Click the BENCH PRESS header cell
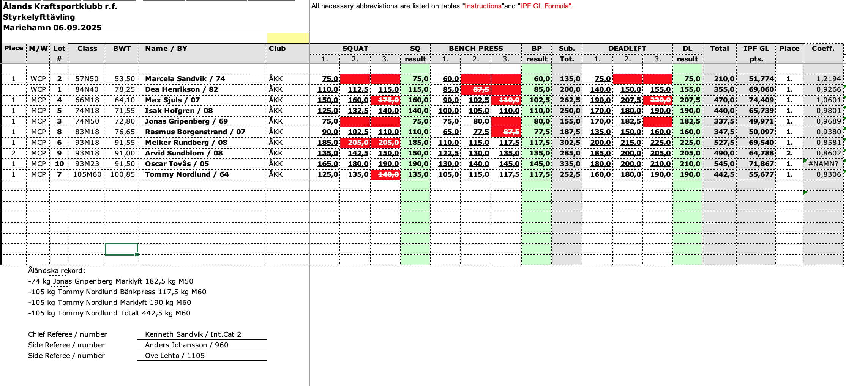The image size is (846, 386). point(475,49)
